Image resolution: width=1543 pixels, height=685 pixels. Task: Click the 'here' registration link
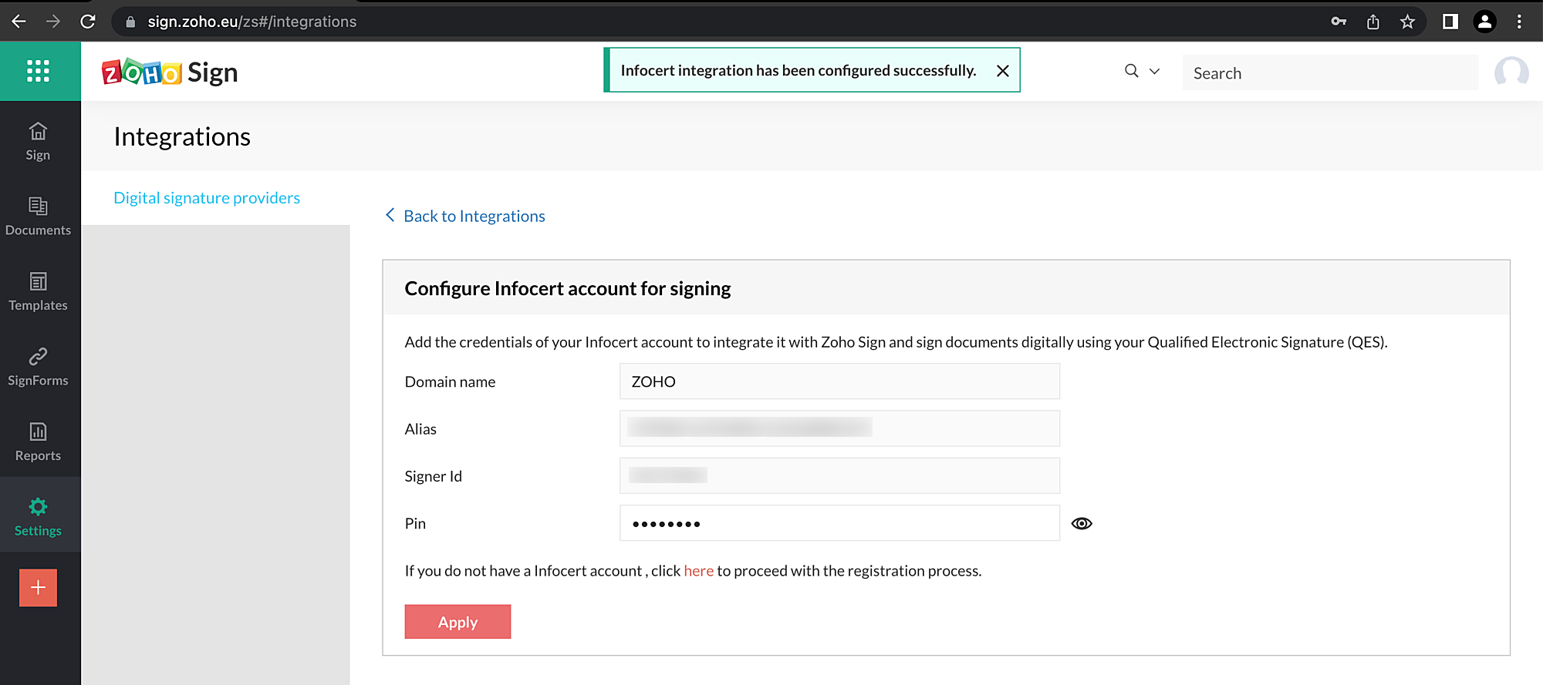[699, 571]
